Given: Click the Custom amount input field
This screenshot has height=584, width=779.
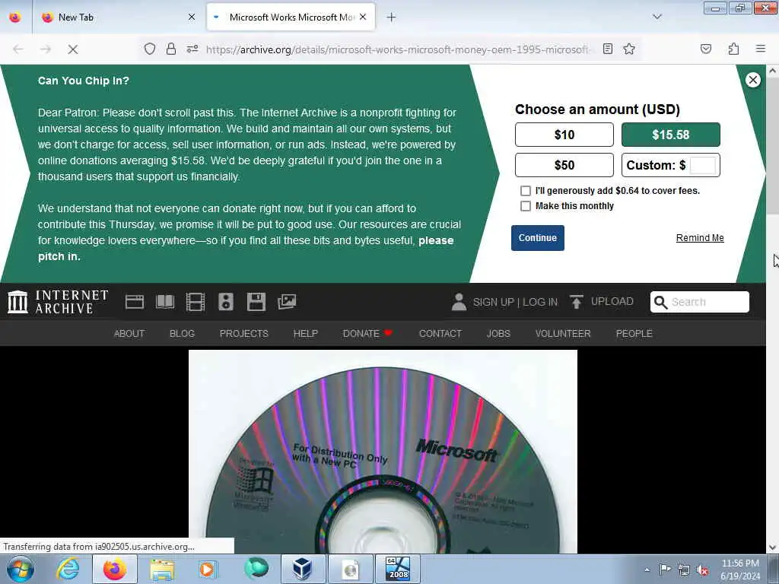Looking at the screenshot, I should (x=702, y=165).
